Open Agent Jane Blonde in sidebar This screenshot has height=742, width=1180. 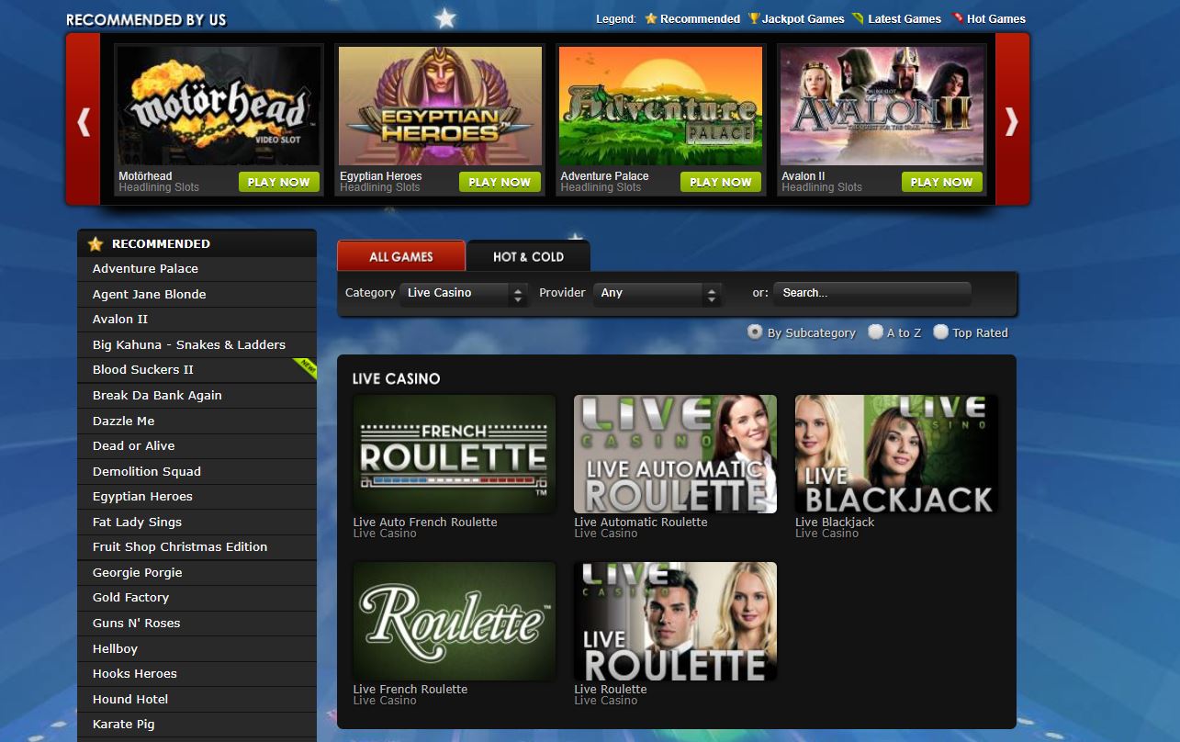click(197, 294)
